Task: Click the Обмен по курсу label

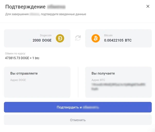Action: point(15,54)
